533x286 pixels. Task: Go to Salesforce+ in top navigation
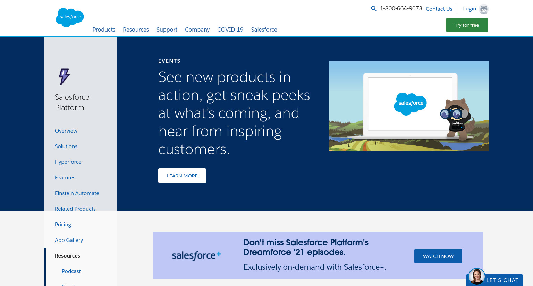(x=266, y=30)
